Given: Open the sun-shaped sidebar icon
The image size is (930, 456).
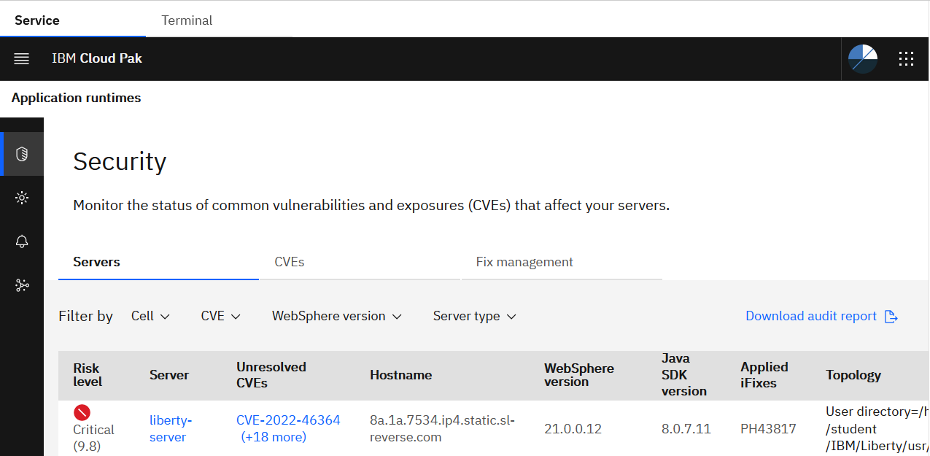Looking at the screenshot, I should 22,198.
